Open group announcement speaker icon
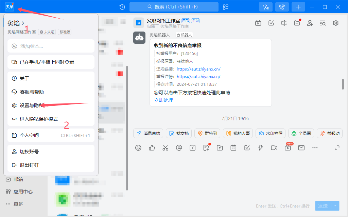 [x=284, y=23]
